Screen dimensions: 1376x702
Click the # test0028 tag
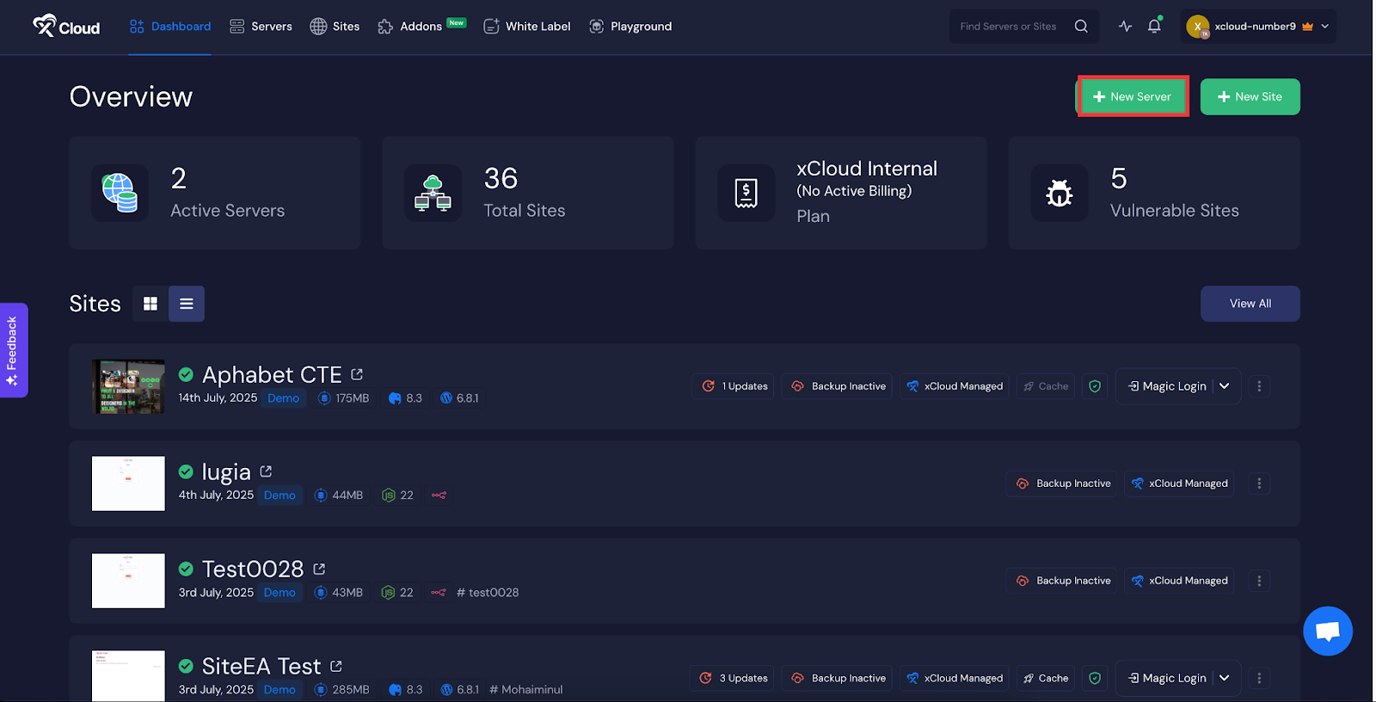click(488, 593)
